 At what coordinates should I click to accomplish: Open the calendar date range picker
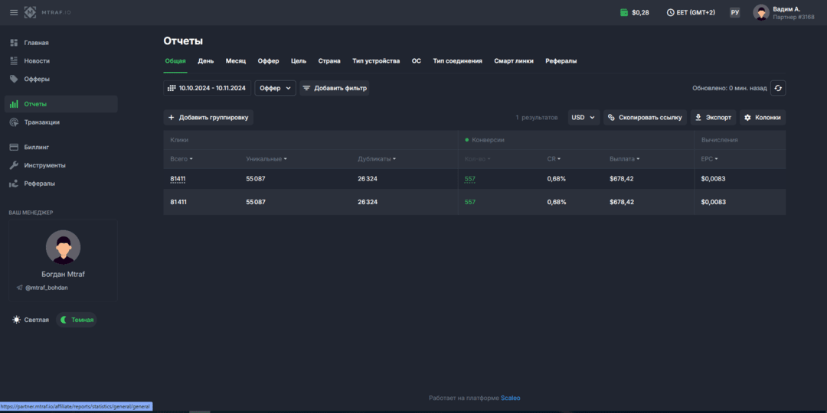pyautogui.click(x=208, y=88)
